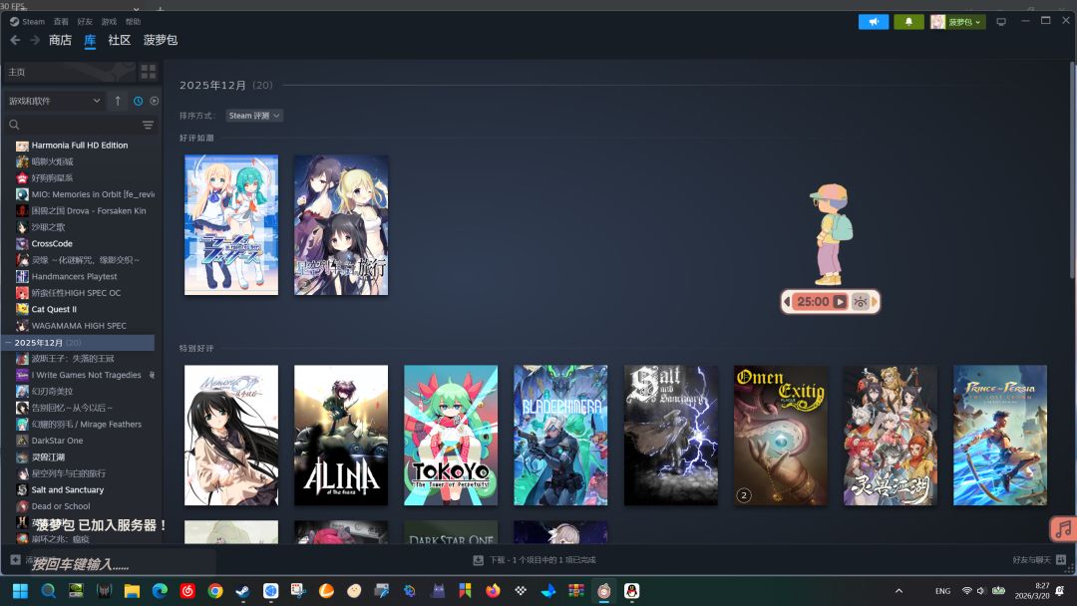
Task: Open the 社区 (Community) tab
Action: 120,41
